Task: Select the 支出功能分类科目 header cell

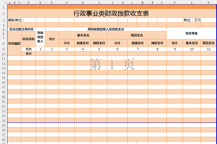Action: pyautogui.click(x=21, y=29)
